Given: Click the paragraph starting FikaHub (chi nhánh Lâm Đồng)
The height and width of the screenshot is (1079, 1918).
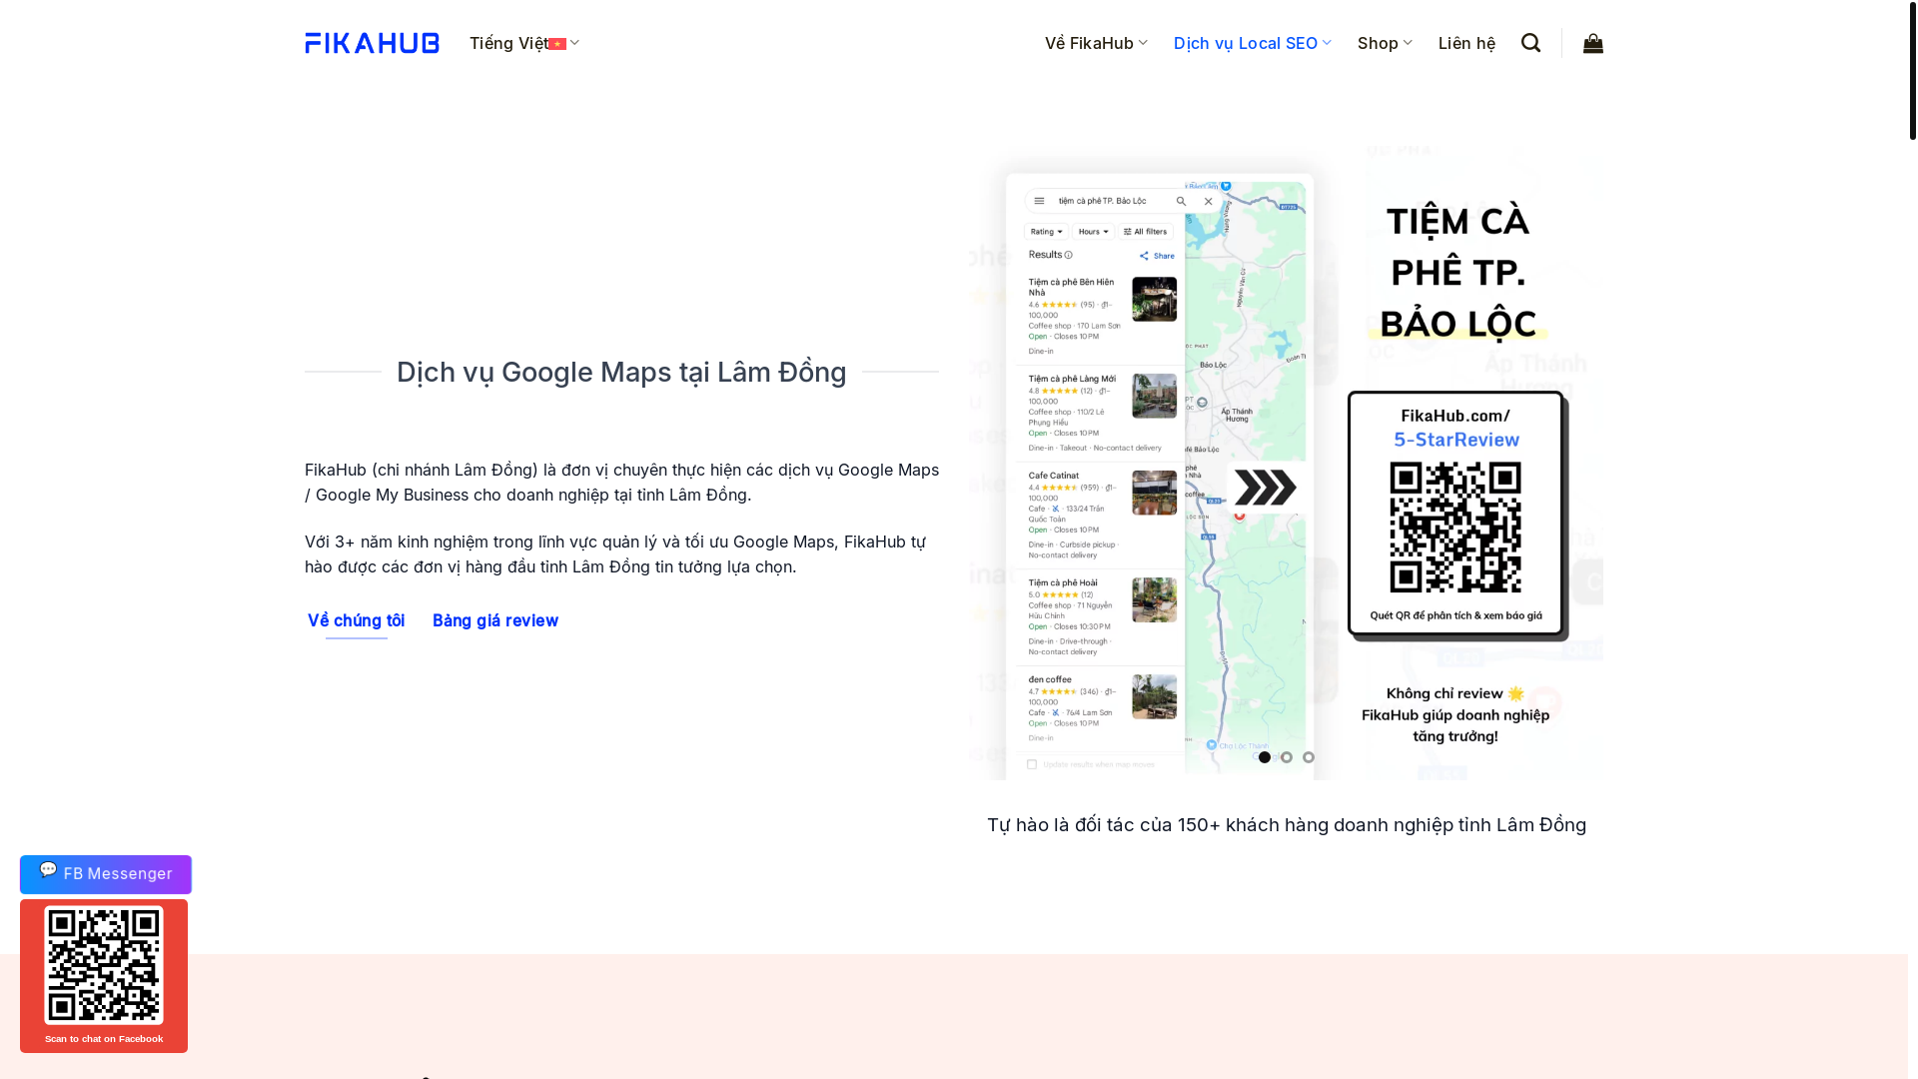Looking at the screenshot, I should pos(621,482).
